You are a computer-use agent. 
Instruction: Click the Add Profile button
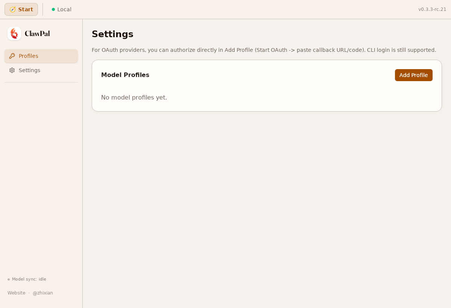tap(413, 75)
